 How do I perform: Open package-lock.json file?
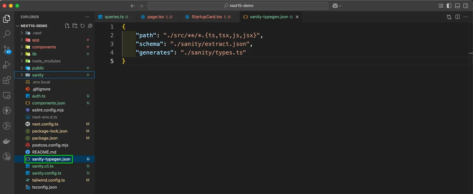tap(54, 131)
